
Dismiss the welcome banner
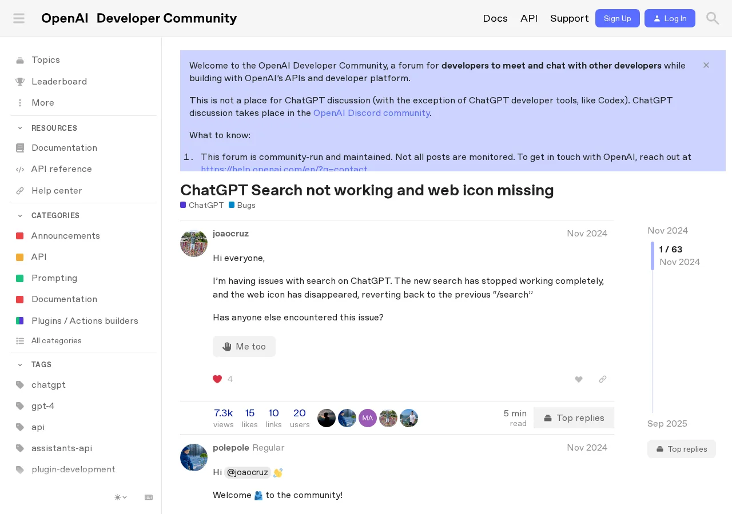(x=706, y=65)
